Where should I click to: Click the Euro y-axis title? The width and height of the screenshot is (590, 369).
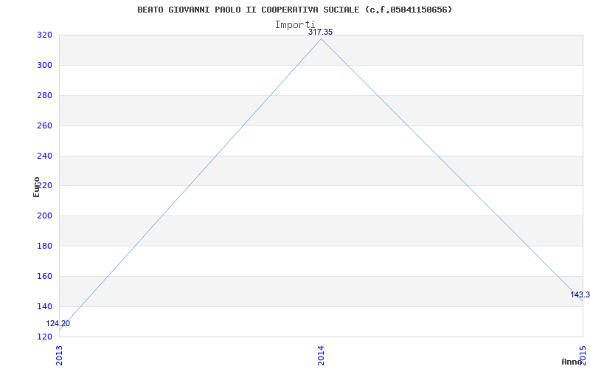coord(36,187)
